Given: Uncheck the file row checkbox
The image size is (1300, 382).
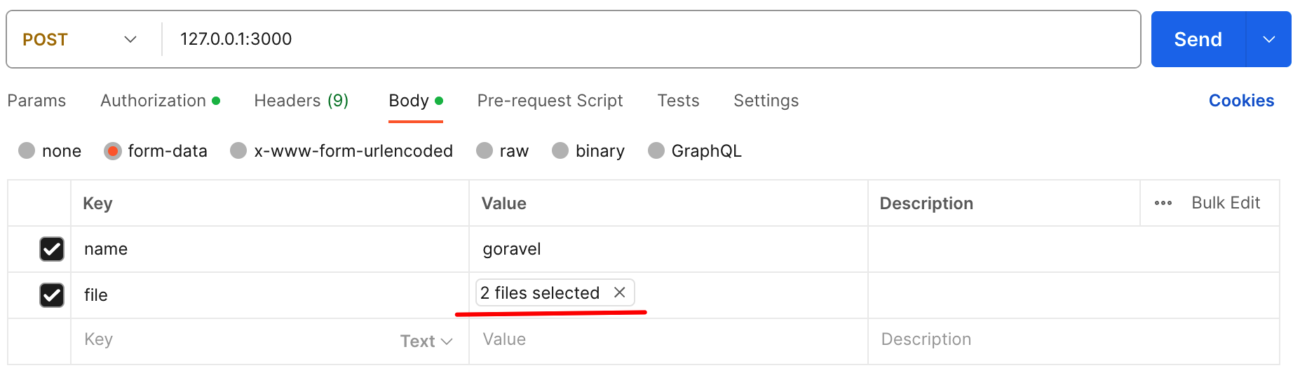Looking at the screenshot, I should click(52, 295).
